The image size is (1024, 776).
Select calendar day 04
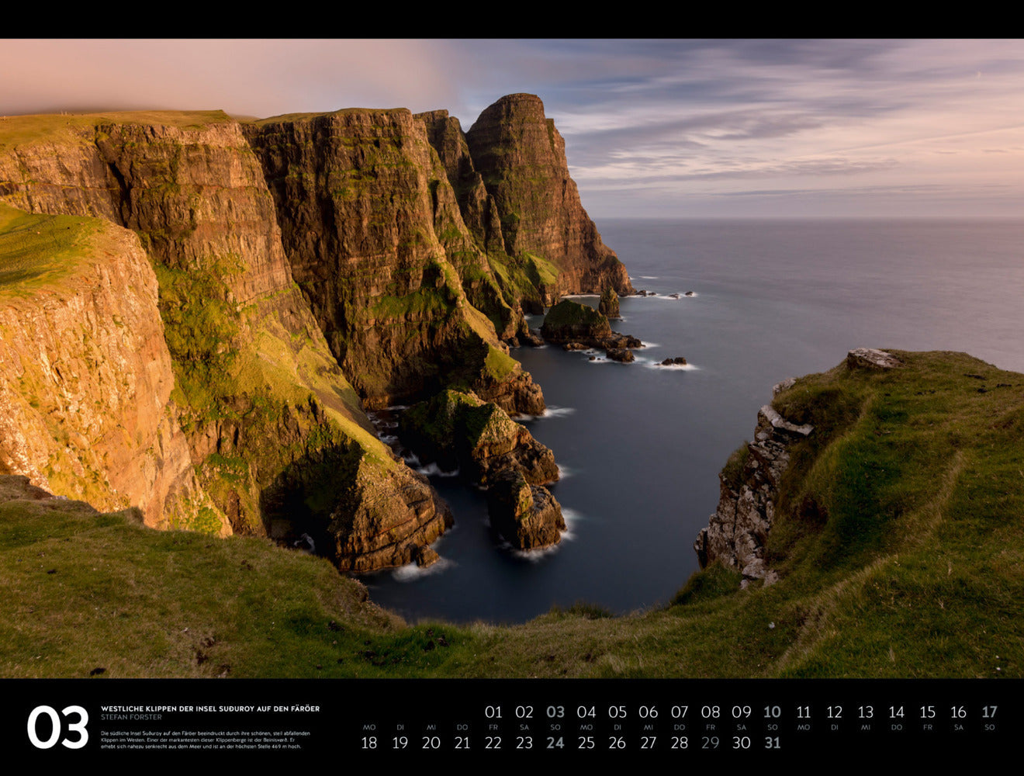point(586,712)
